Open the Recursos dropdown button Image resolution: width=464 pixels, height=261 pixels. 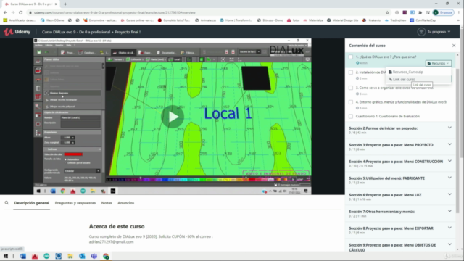pos(438,63)
